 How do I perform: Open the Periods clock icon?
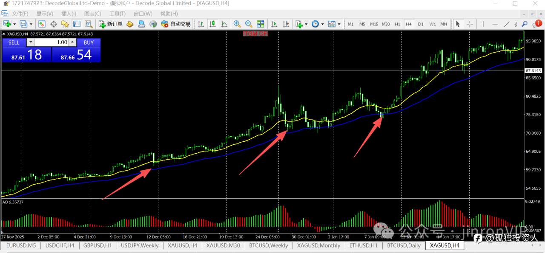315,24
